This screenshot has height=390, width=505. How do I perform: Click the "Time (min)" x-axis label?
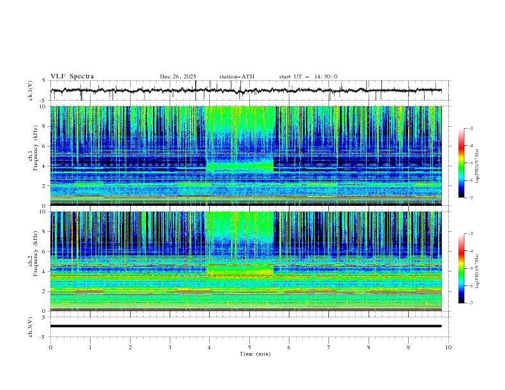click(x=255, y=354)
